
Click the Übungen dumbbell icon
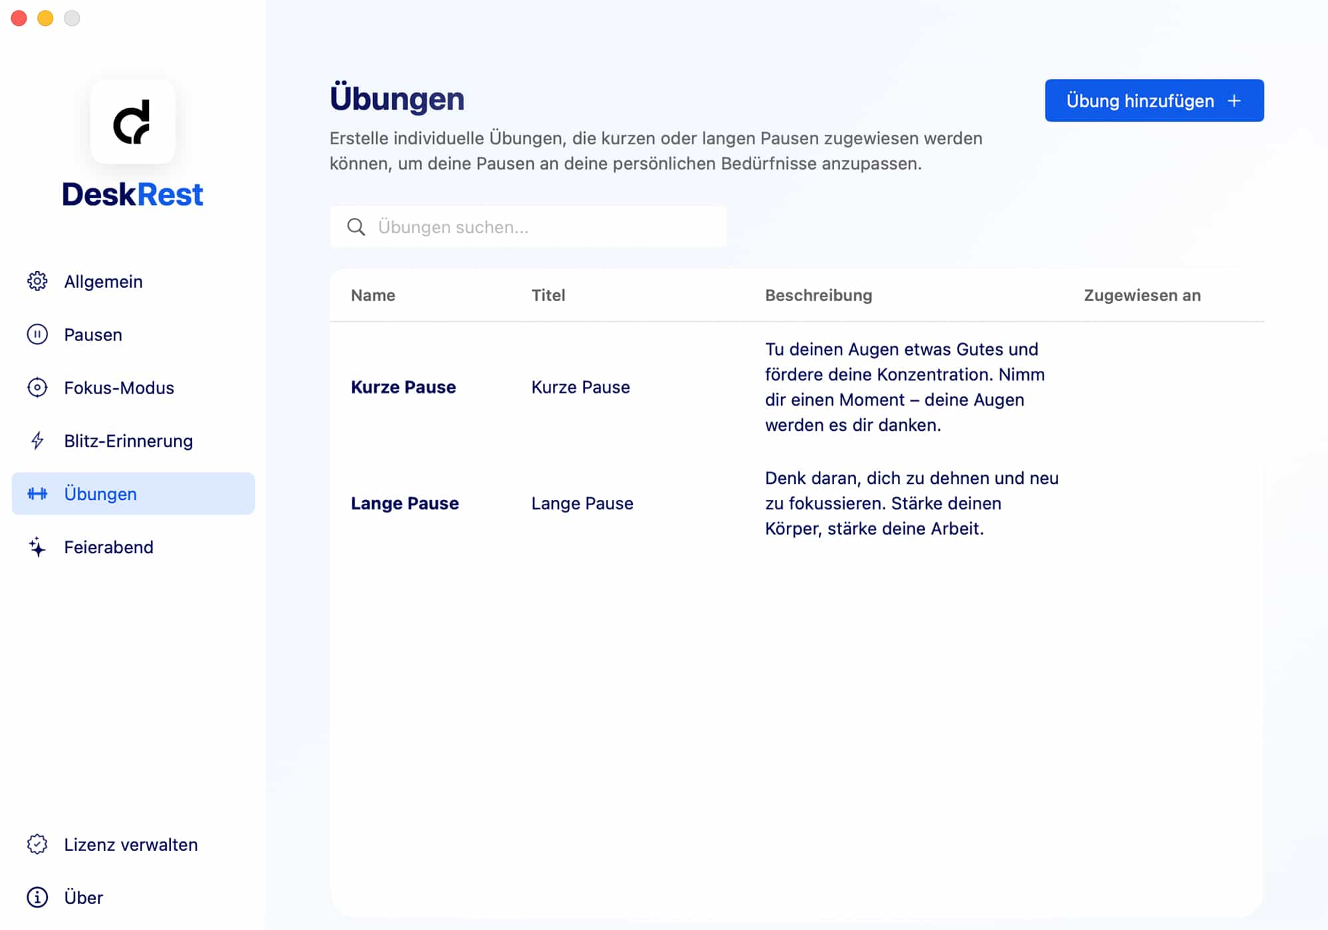pyautogui.click(x=37, y=494)
